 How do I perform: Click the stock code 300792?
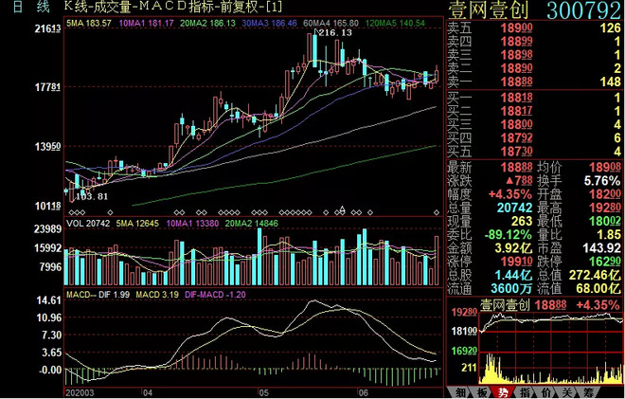(x=583, y=10)
